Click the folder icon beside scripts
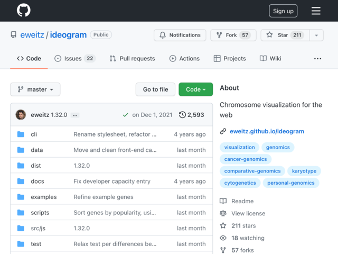 21,213
